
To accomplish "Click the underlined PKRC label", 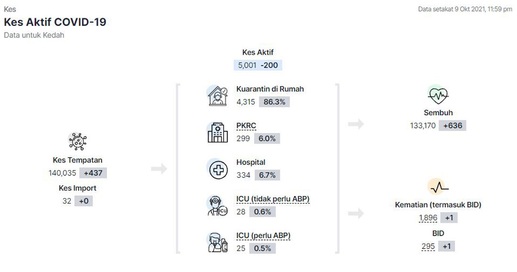I will 246,126.
